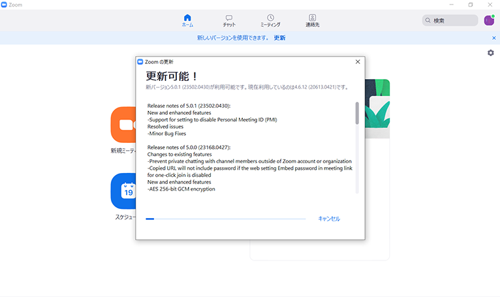
Task: Switch to the チャット (Chat) tab
Action: (x=229, y=20)
